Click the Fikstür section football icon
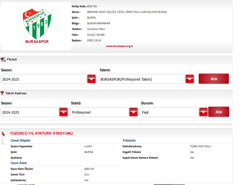 (3, 60)
